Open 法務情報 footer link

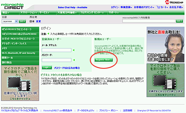(x=128, y=110)
